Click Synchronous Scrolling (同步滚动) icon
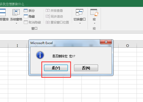 click(x=48, y=16)
